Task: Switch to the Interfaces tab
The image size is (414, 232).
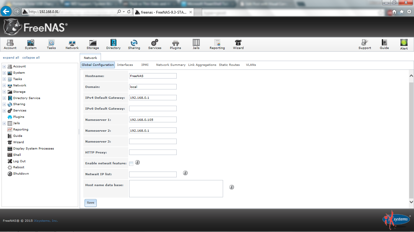Action: coord(125,65)
